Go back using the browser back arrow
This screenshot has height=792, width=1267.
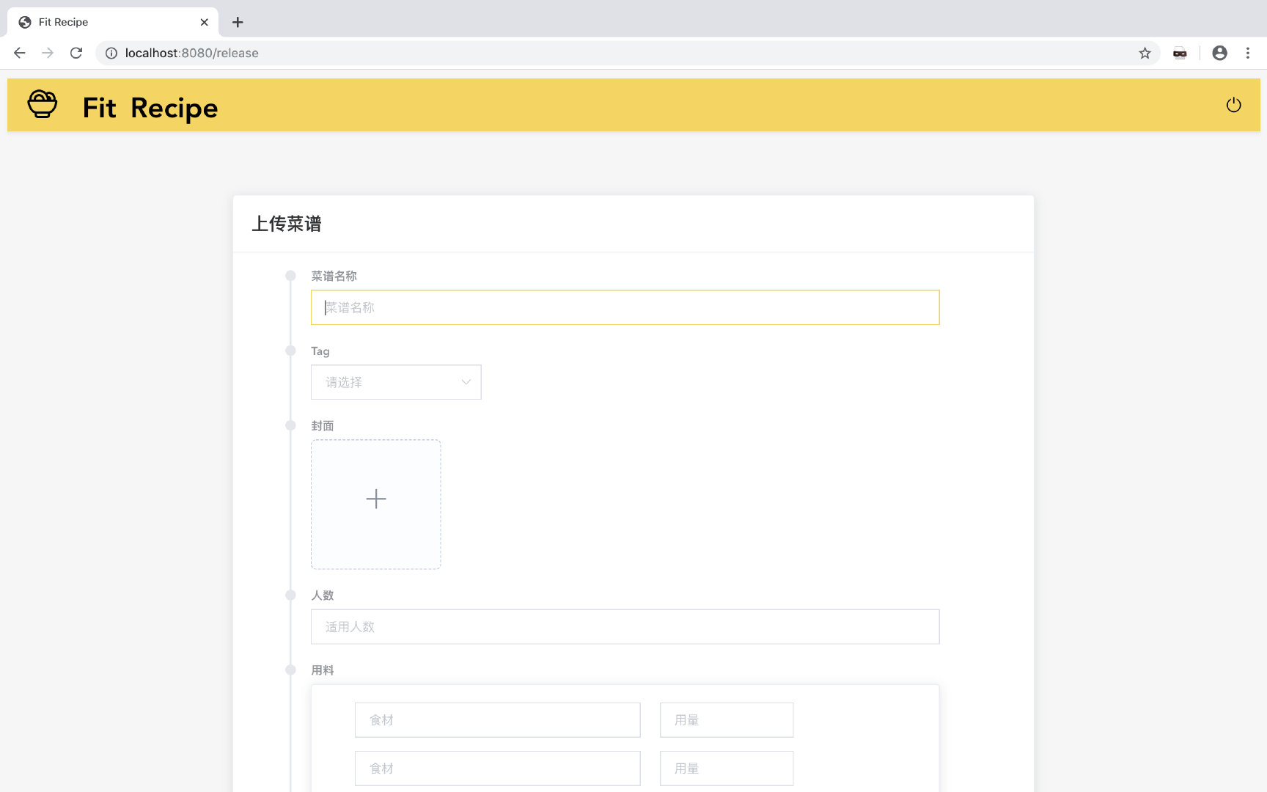click(x=20, y=53)
